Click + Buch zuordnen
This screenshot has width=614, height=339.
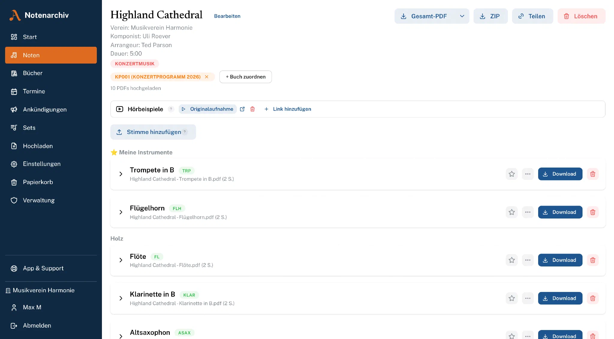coord(246,77)
